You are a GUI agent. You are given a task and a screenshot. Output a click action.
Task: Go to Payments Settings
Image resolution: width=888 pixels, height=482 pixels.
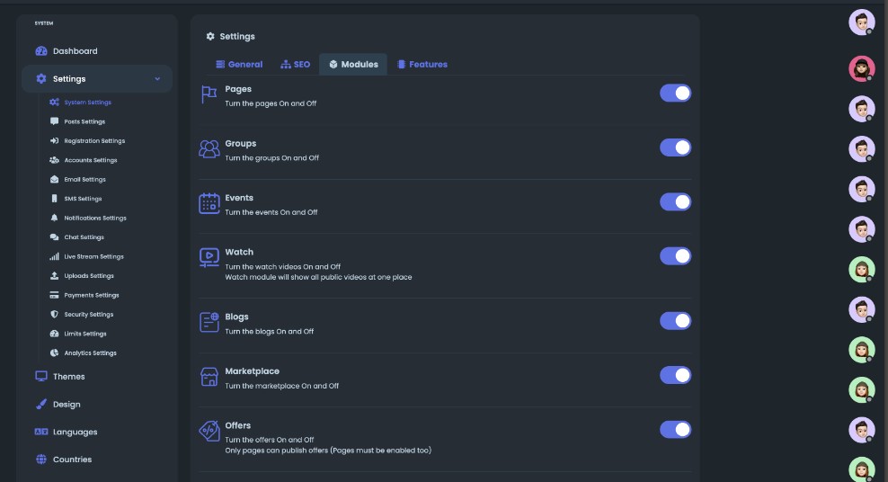click(x=92, y=295)
